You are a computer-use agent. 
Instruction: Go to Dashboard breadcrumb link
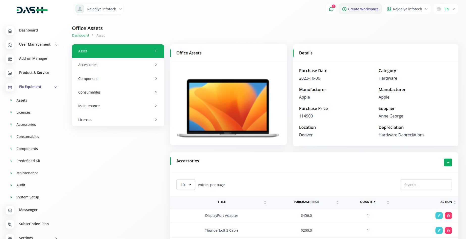80,36
